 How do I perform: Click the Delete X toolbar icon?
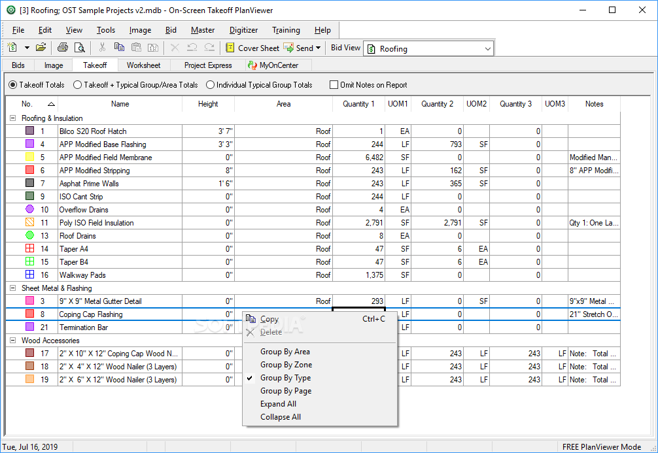coord(175,48)
